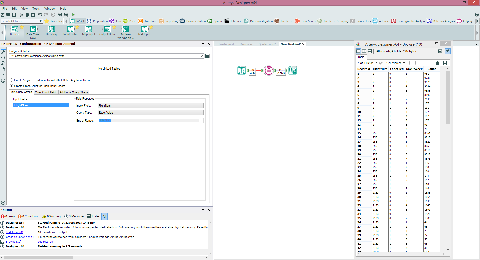This screenshot has width=480, height=260.
Task: Browse for Calgary data file folder icon
Action: pyautogui.click(x=207, y=56)
